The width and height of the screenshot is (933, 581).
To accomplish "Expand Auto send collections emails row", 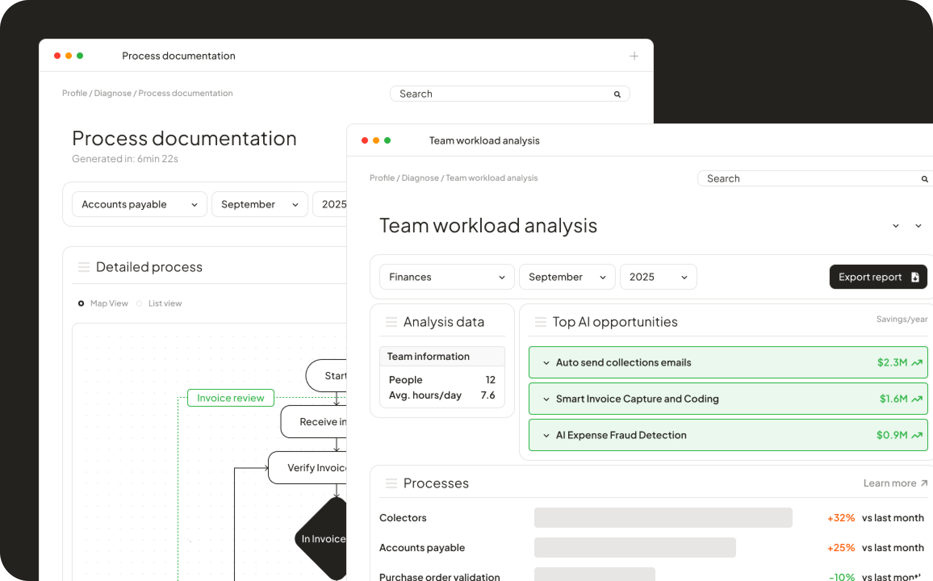I will tap(546, 363).
